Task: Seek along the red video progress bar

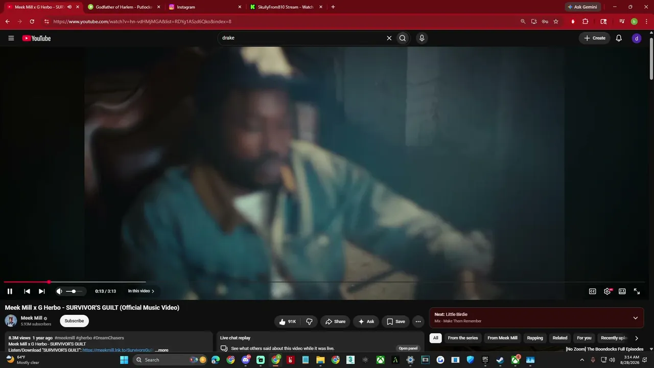Action: click(x=324, y=282)
